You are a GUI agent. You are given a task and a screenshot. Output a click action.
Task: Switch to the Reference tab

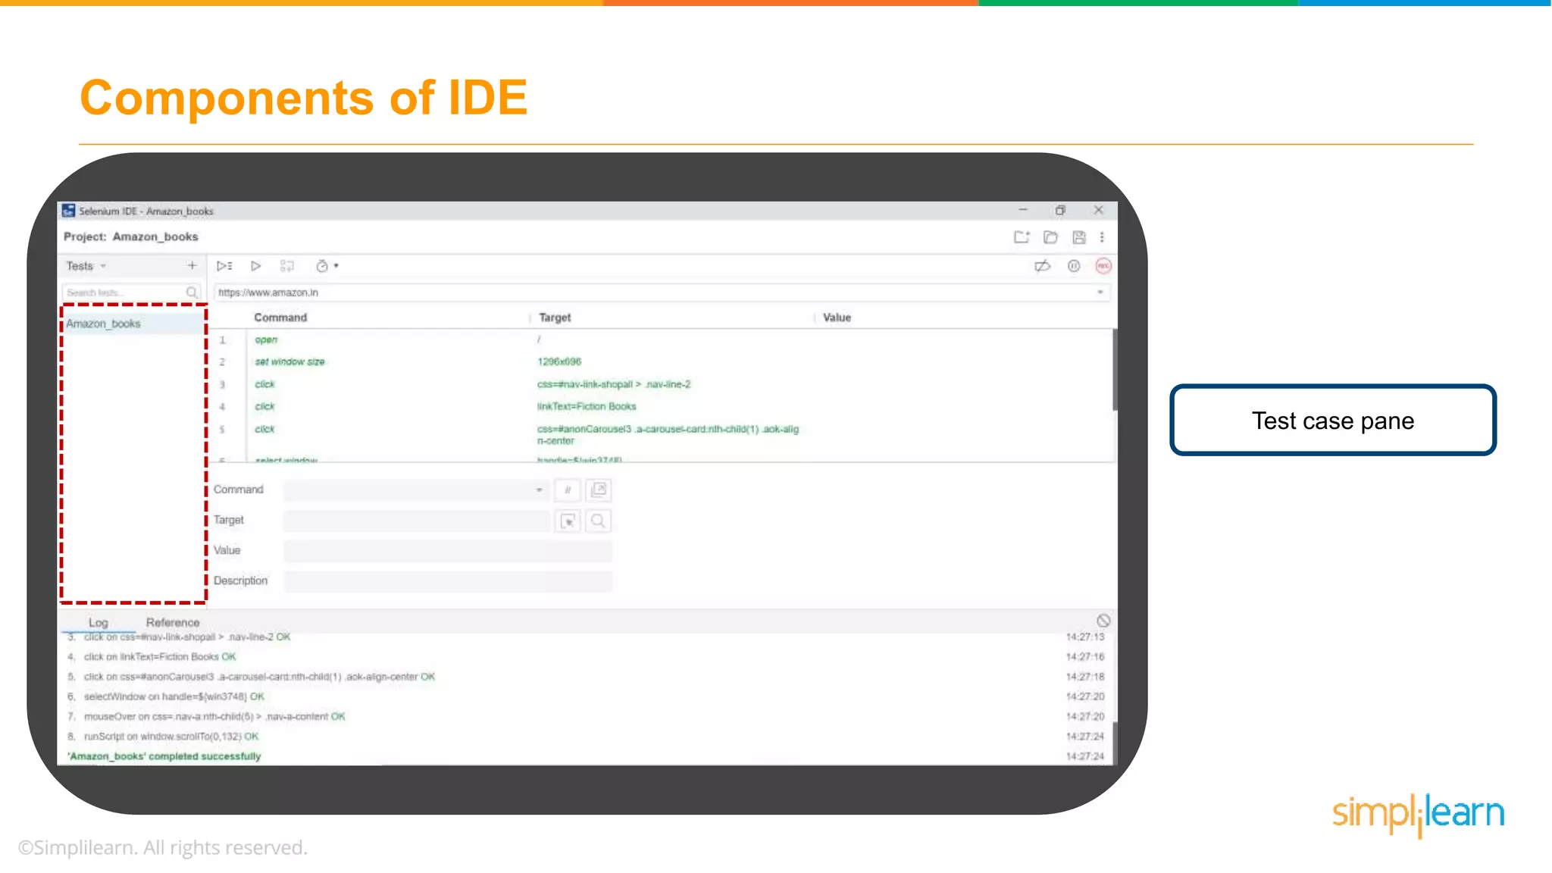point(173,622)
